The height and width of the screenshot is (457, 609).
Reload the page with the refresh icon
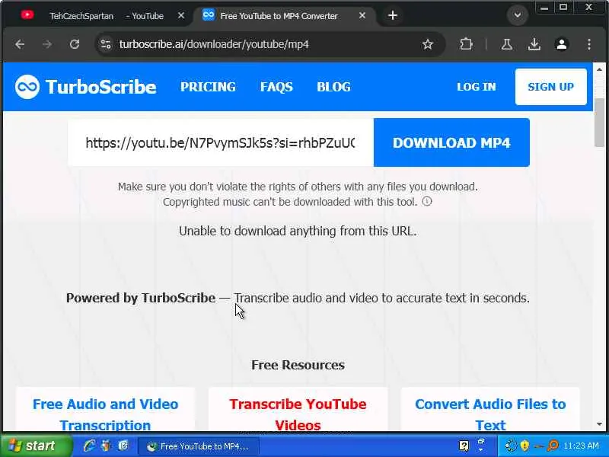[75, 44]
